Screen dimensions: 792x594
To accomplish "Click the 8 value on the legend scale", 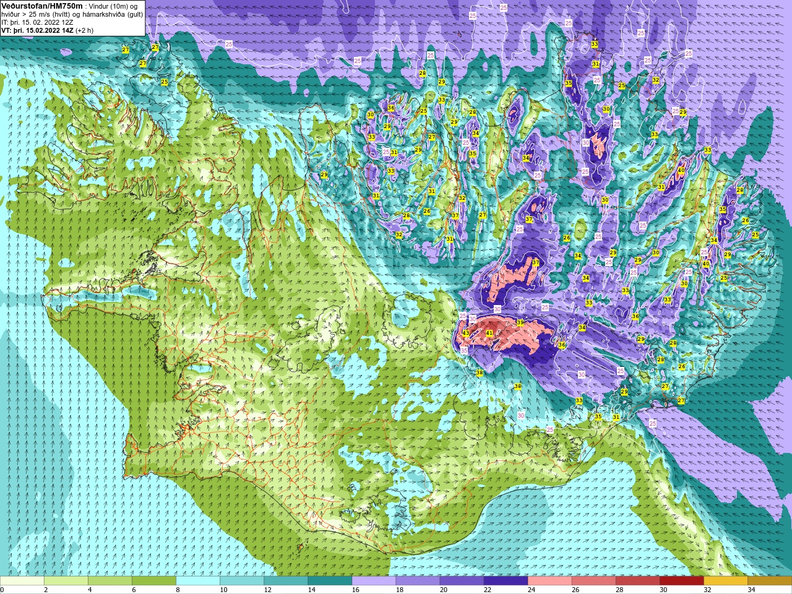I will (x=178, y=590).
